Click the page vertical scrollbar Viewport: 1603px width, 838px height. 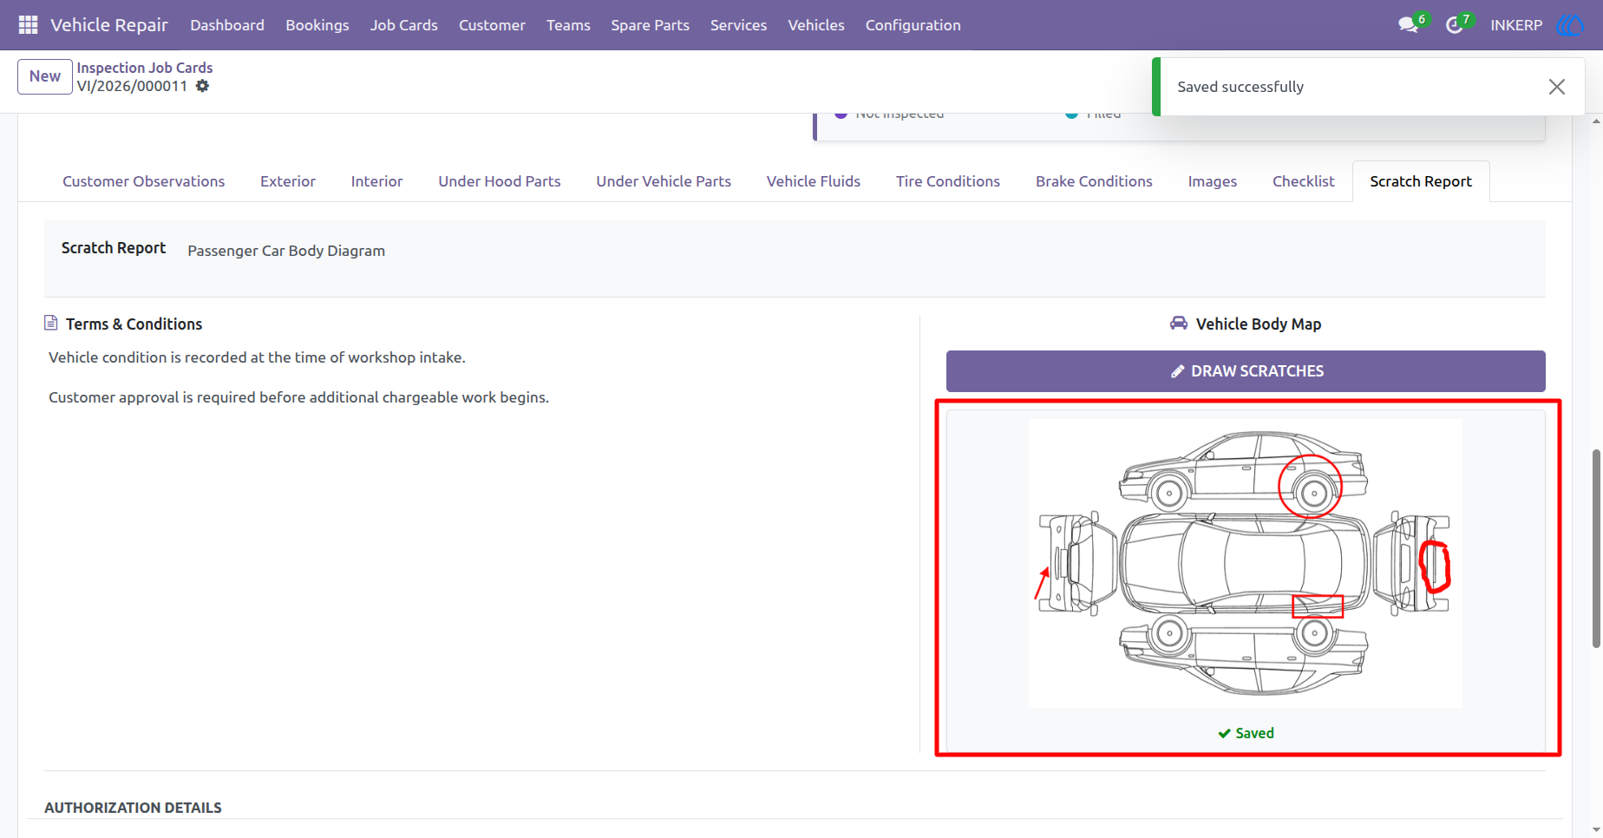[x=1596, y=548]
